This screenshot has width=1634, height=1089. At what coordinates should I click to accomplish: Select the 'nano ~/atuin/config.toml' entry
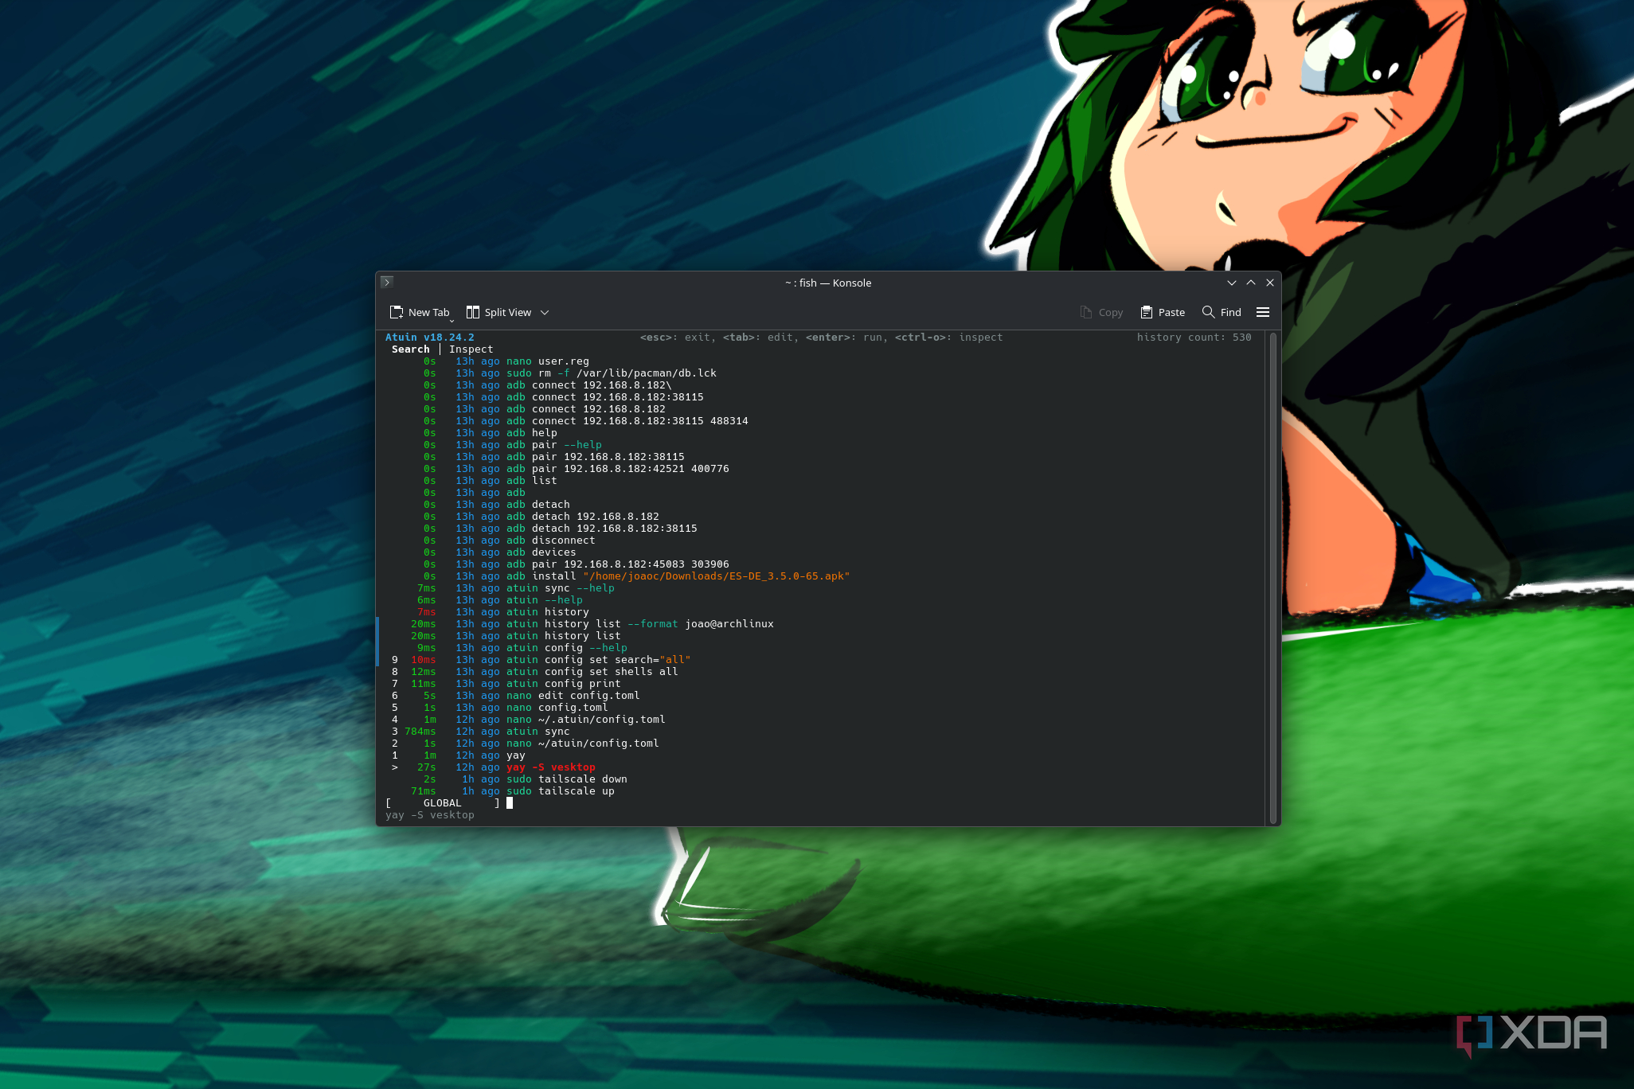[x=582, y=744]
